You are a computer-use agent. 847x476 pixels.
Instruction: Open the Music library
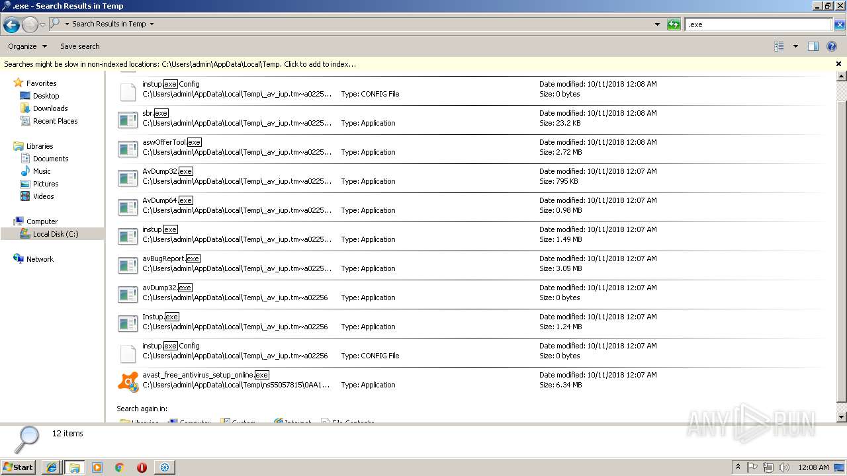pos(42,171)
